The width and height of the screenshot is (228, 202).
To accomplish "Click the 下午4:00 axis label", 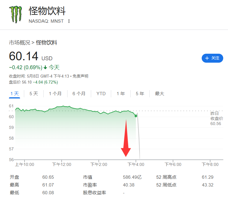I will 136,164.
